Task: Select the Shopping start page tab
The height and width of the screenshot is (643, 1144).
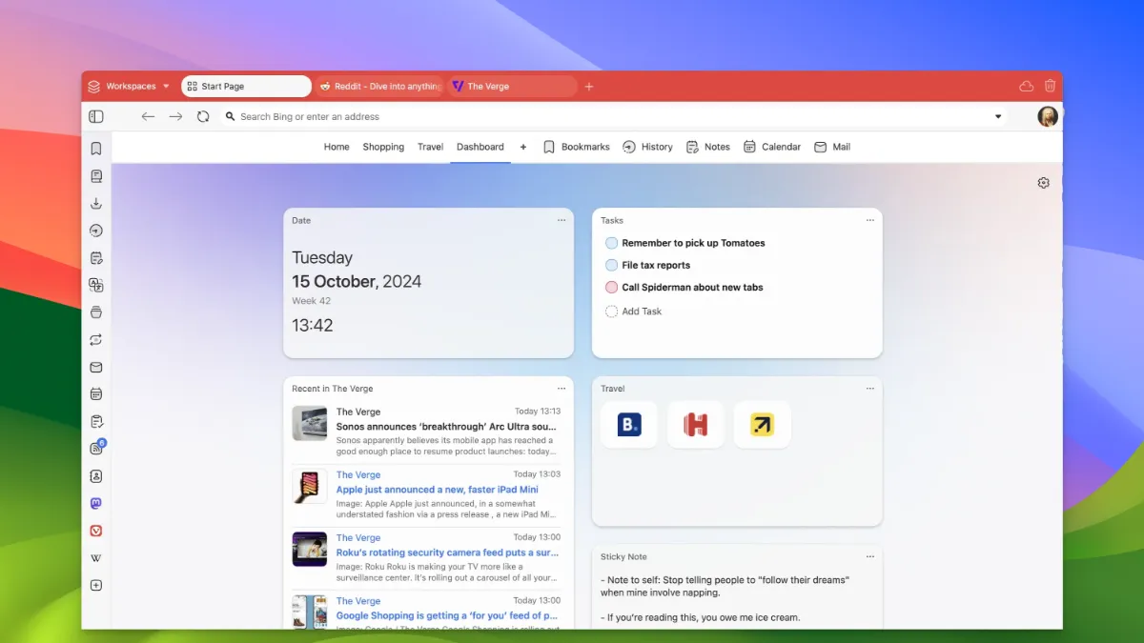Action: coord(383,147)
